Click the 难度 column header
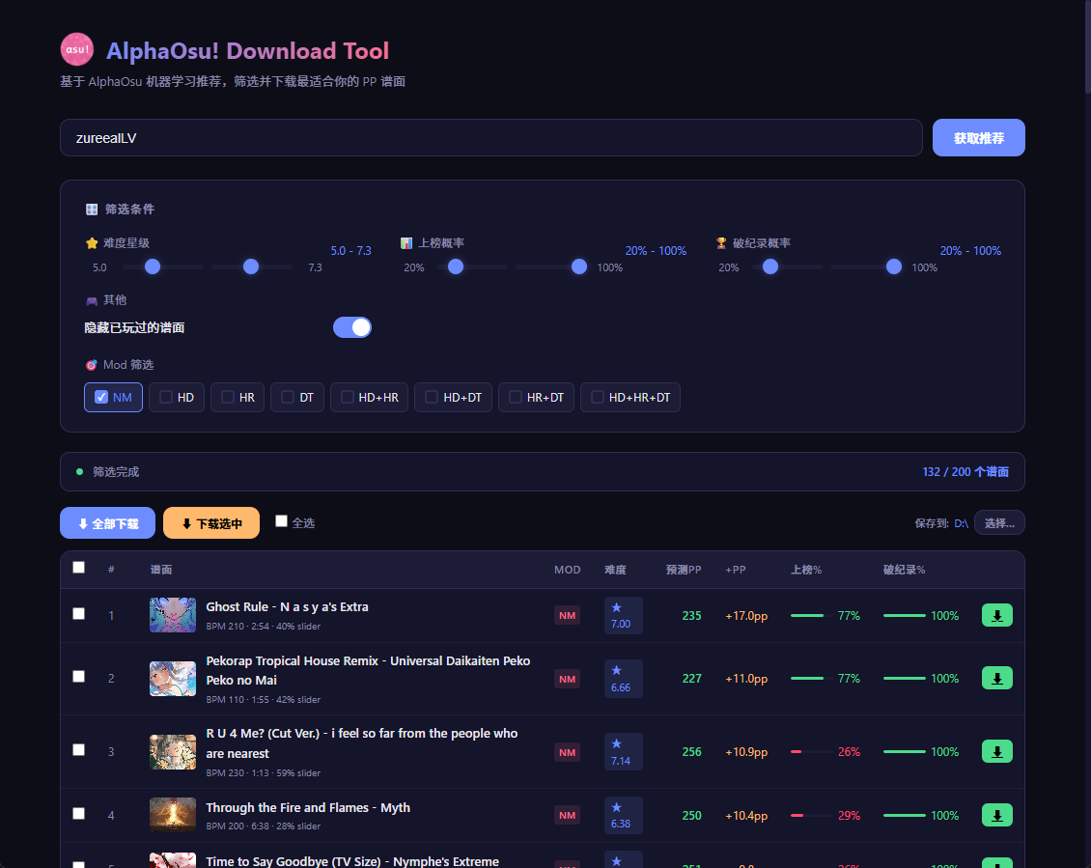The height and width of the screenshot is (868, 1091). pos(615,570)
